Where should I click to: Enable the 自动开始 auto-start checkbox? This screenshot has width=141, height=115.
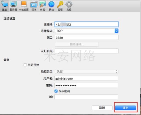25,65
